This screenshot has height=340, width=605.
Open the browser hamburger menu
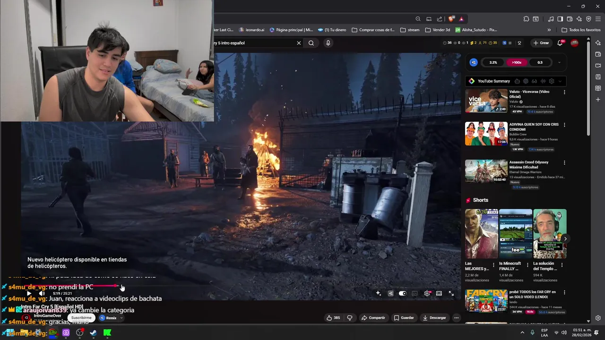[598, 19]
